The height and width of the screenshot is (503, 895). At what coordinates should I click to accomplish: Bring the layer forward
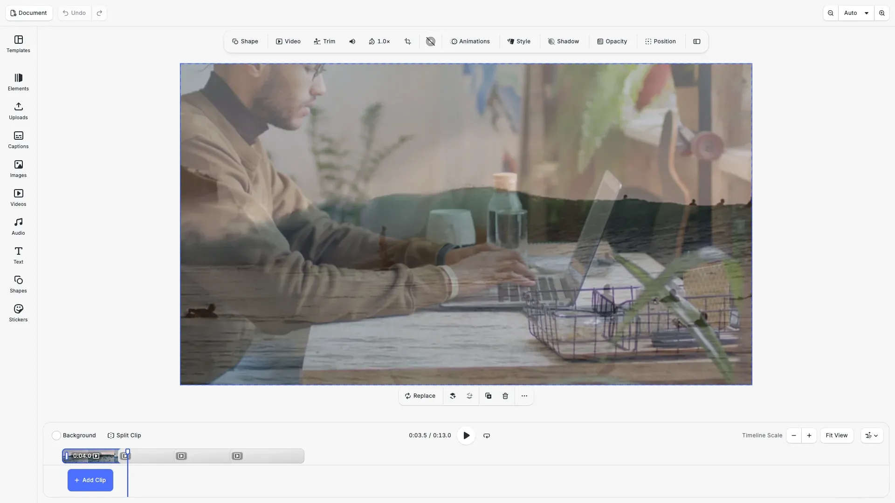[453, 396]
